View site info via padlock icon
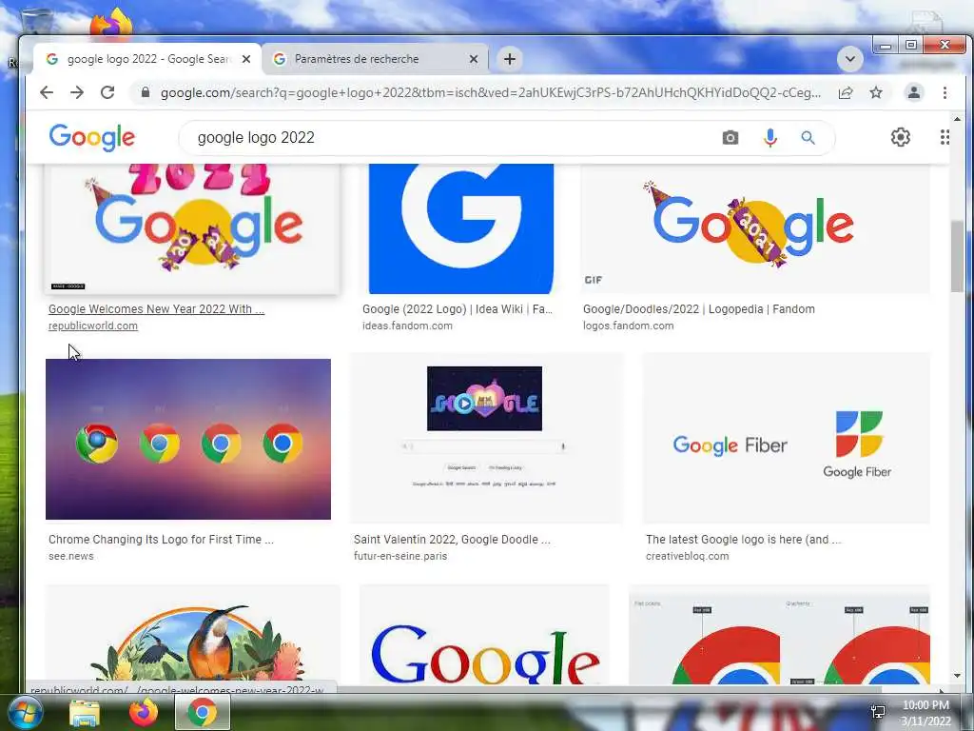This screenshot has width=974, height=731. point(146,92)
